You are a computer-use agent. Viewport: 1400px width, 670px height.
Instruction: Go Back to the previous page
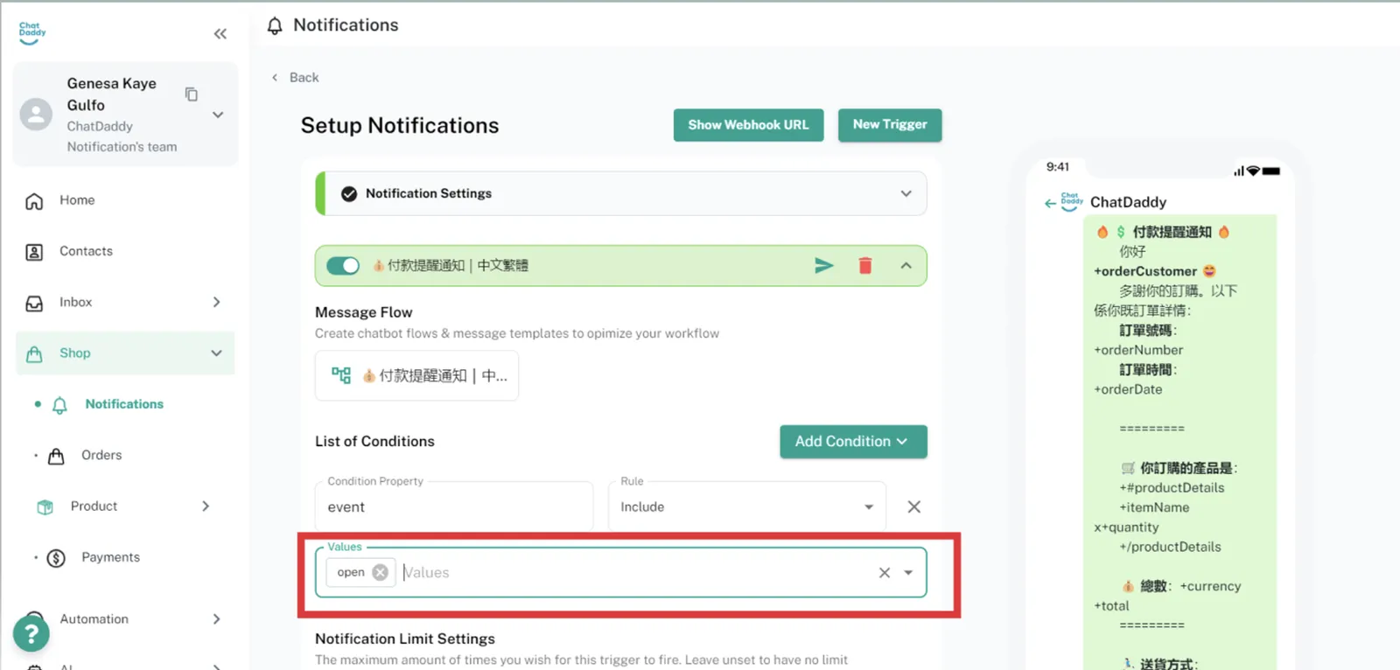296,78
